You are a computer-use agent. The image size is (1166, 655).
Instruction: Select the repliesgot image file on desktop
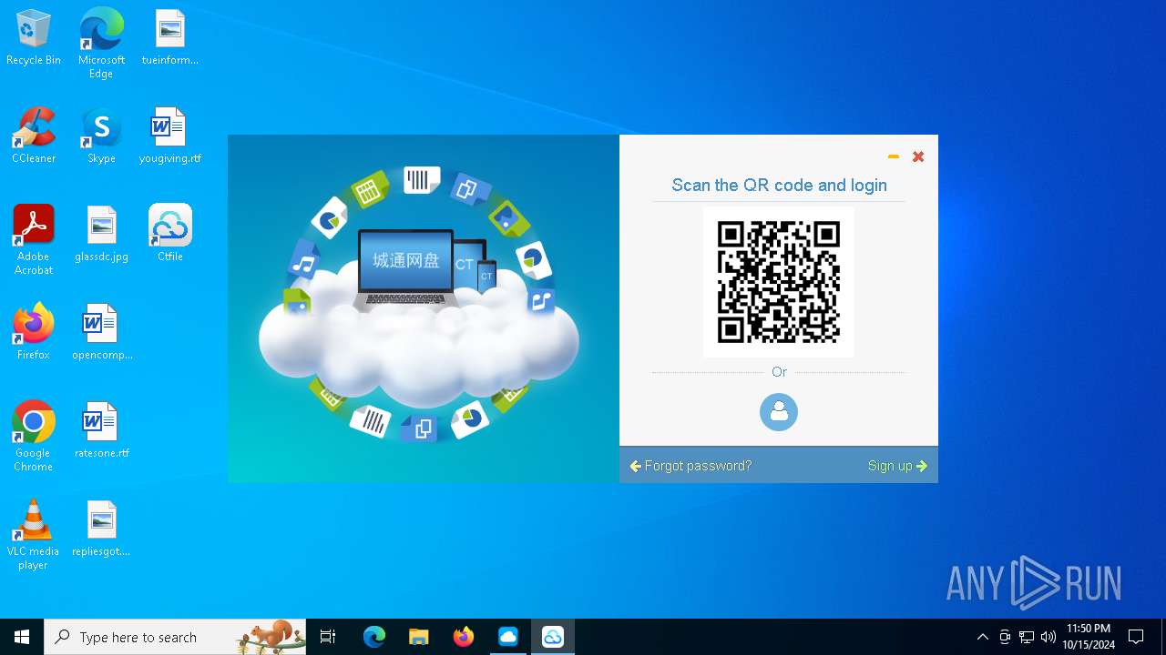(101, 529)
